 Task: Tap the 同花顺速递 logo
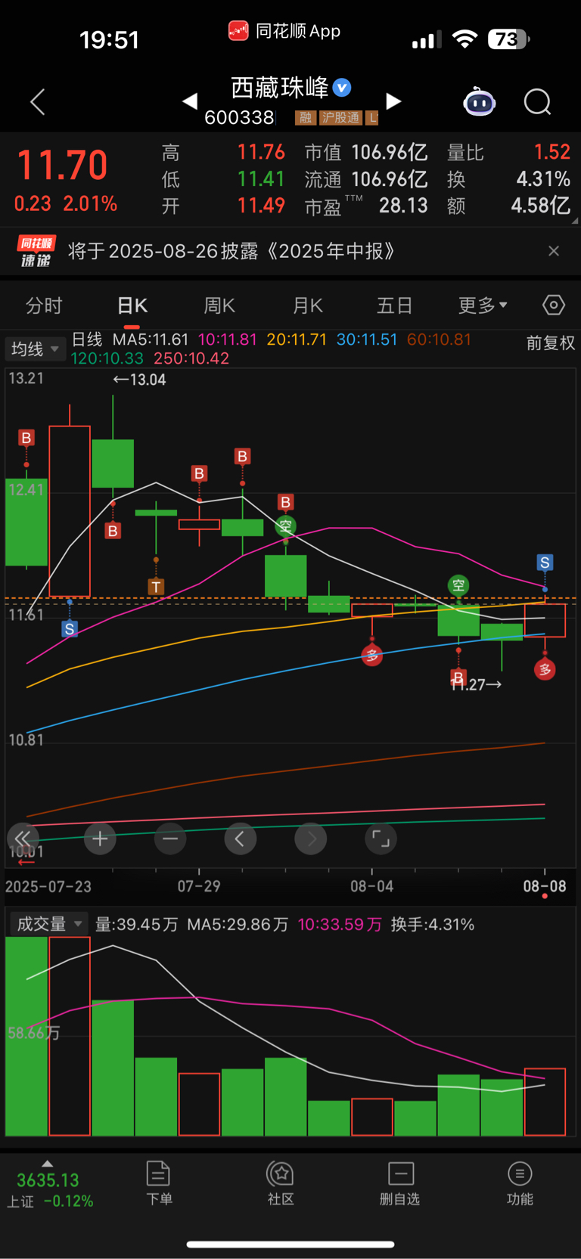[36, 251]
